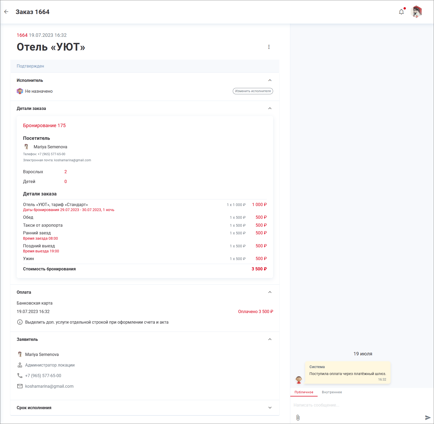The image size is (434, 424).
Task: Switch to the Публичное chat tab
Action: point(304,392)
